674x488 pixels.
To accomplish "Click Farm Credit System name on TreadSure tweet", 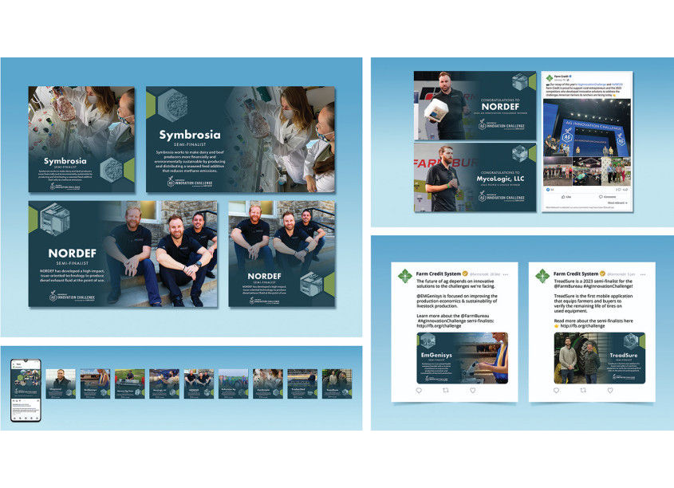I will (576, 274).
